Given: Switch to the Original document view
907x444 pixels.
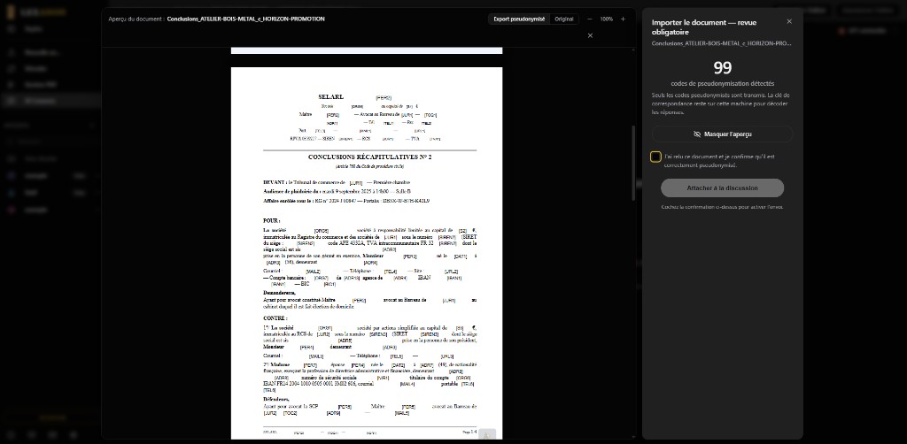Looking at the screenshot, I should (564, 19).
